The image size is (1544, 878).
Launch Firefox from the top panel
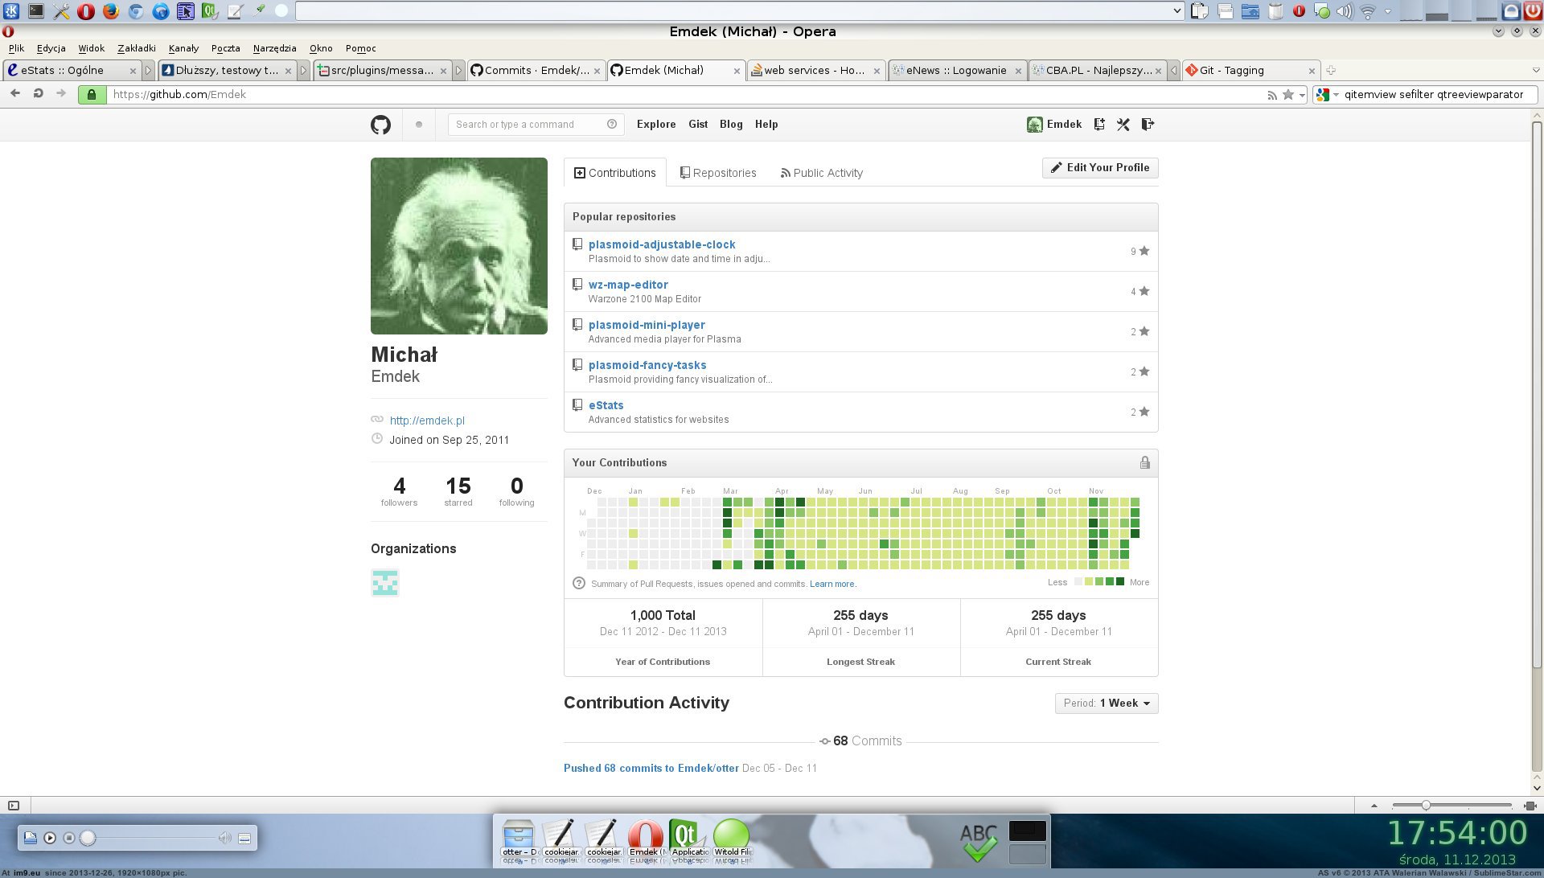pos(111,11)
